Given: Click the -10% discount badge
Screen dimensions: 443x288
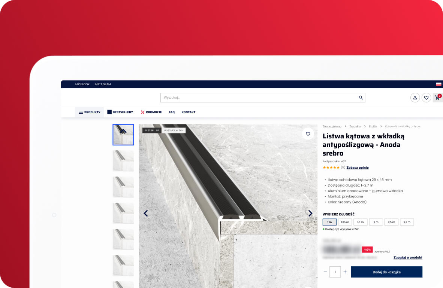Looking at the screenshot, I should click(367, 249).
